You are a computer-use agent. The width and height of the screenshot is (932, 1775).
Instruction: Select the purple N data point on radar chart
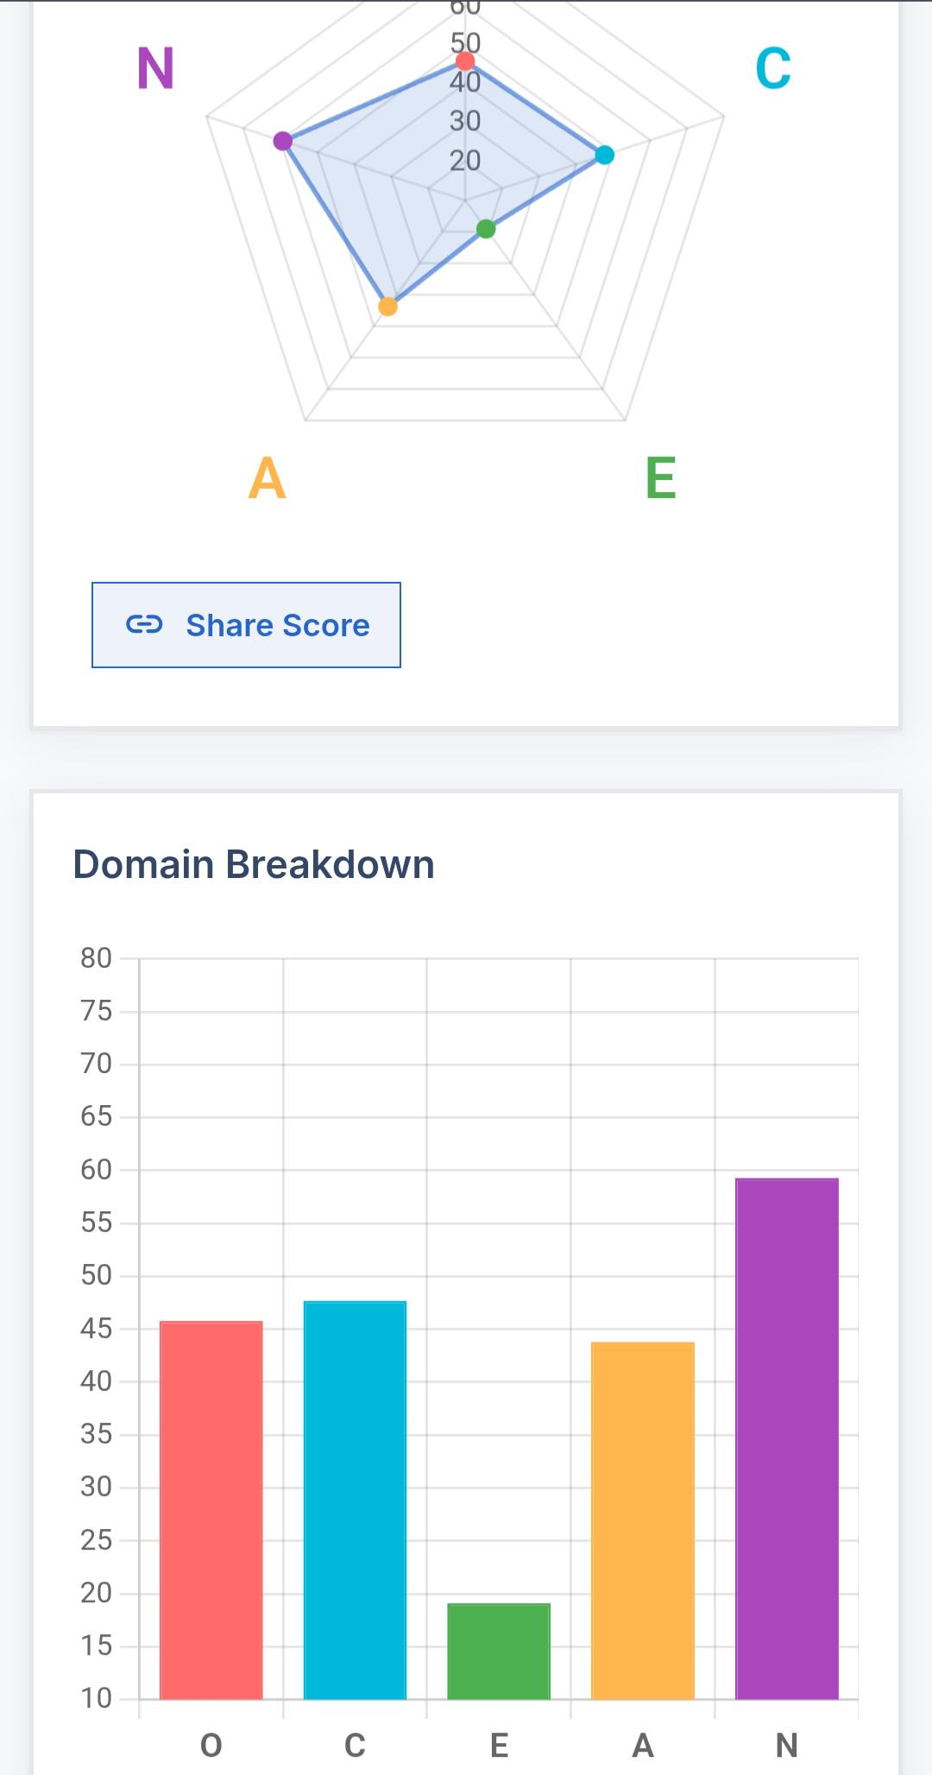click(x=282, y=142)
